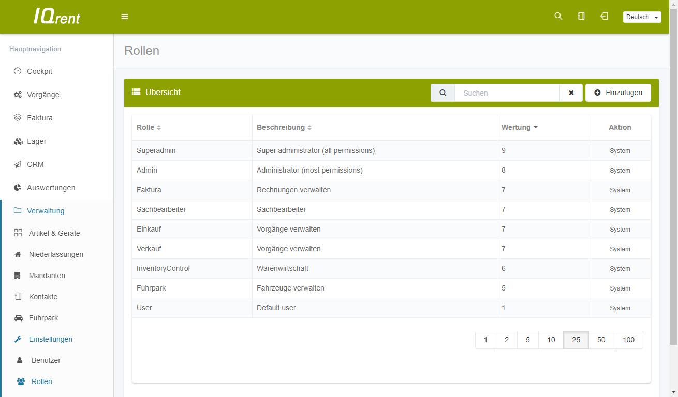The width and height of the screenshot is (678, 397).
Task: Sort the table by Beschreibung column
Action: [x=284, y=127]
